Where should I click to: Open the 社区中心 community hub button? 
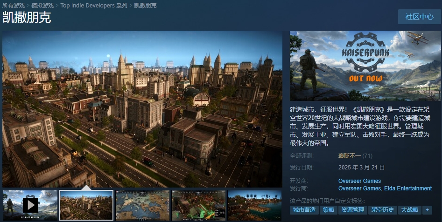419,17
